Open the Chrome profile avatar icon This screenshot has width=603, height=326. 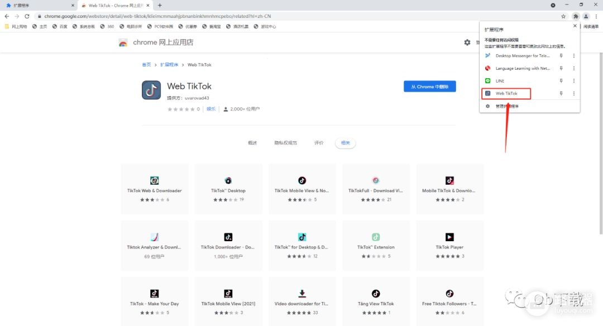(586, 16)
